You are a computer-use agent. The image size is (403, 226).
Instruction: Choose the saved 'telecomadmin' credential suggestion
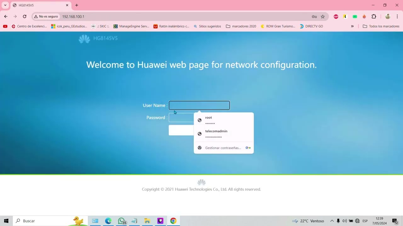(224, 134)
